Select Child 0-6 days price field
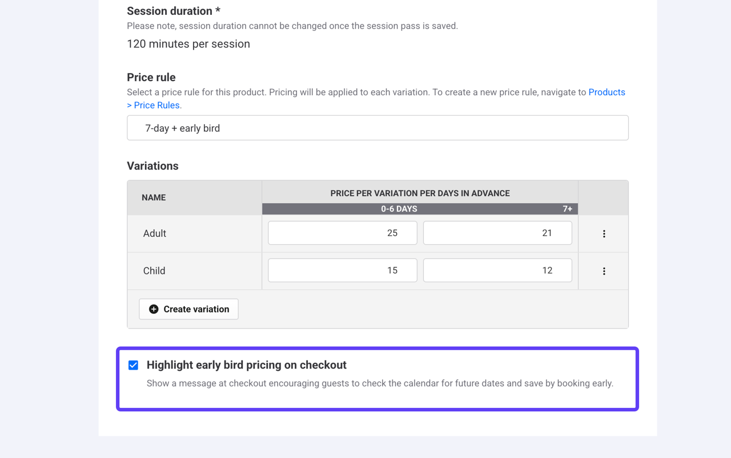This screenshot has height=458, width=731. coord(342,271)
